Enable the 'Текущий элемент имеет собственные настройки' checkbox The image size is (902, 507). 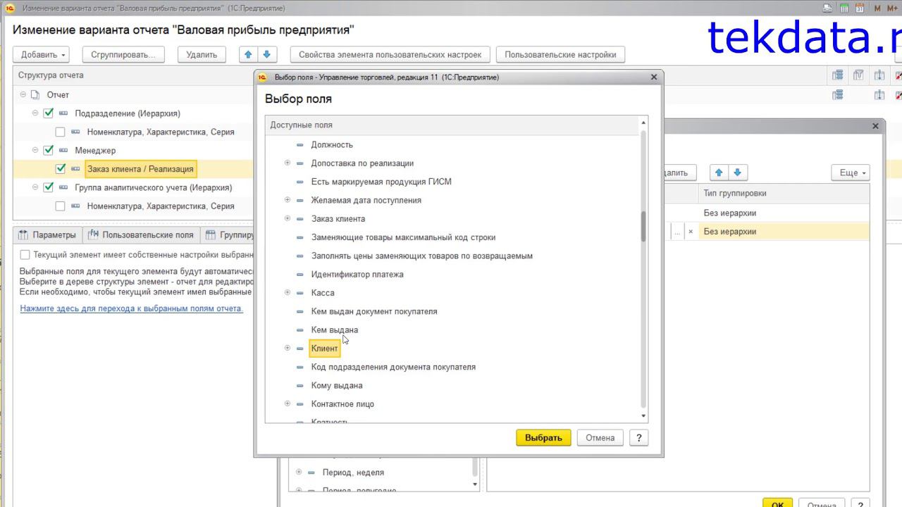tap(25, 255)
